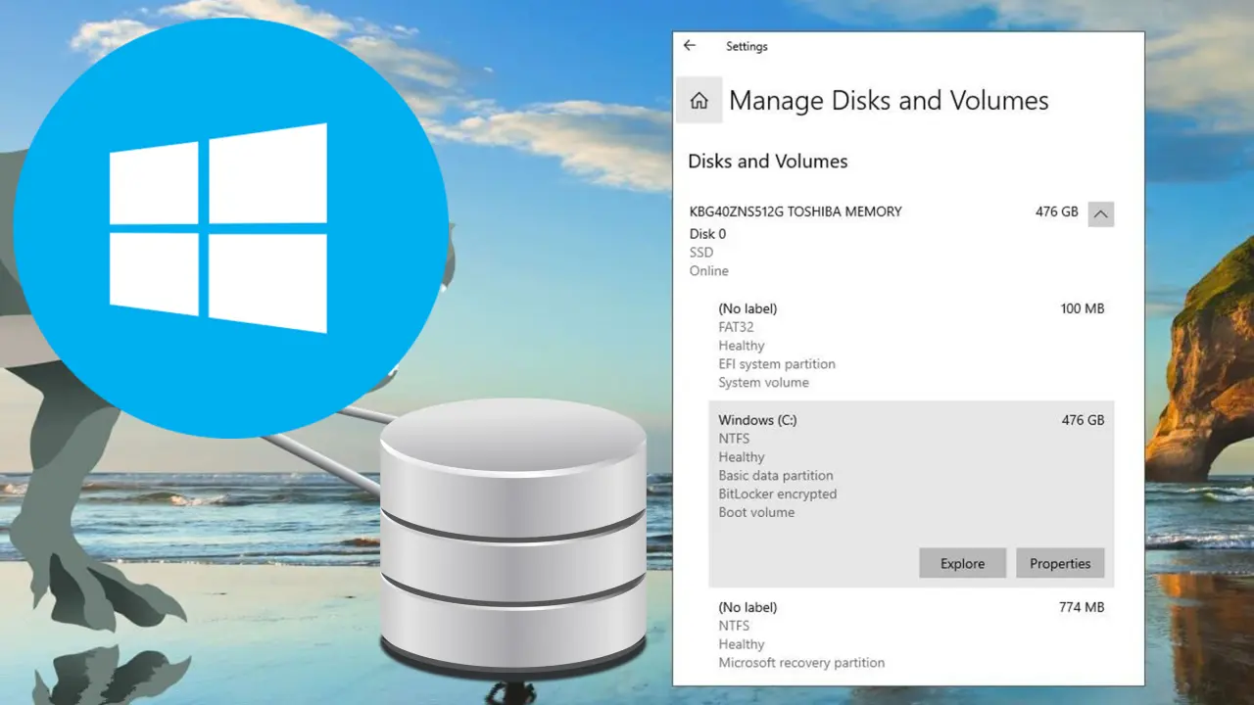The height and width of the screenshot is (705, 1254).
Task: Click the Disk 0 label
Action: coord(707,234)
